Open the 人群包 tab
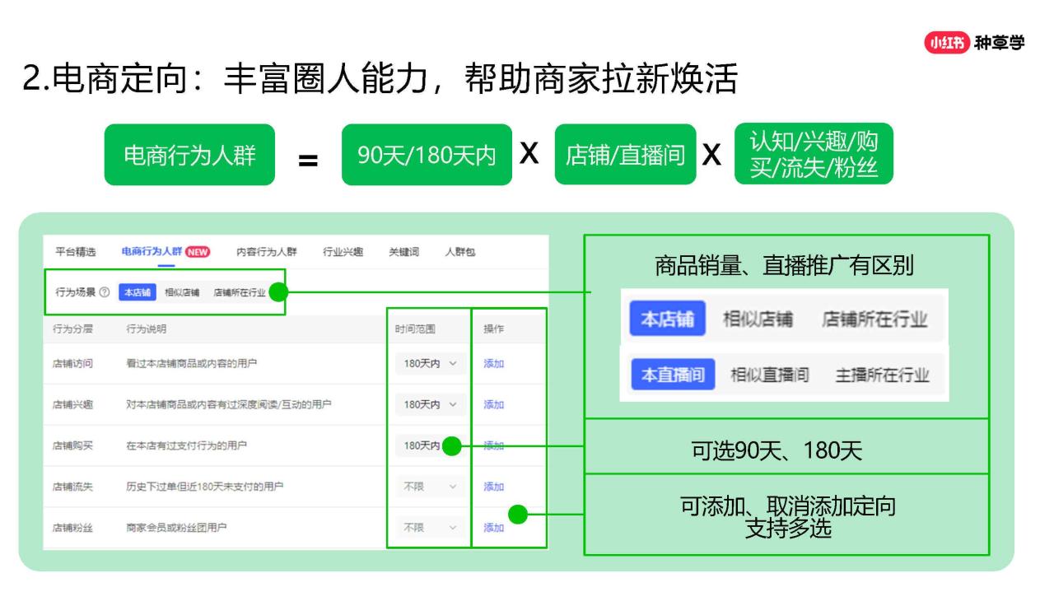 point(459,252)
